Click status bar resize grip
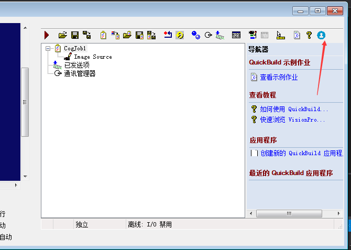The width and height of the screenshot is (351, 250). pos(340,227)
